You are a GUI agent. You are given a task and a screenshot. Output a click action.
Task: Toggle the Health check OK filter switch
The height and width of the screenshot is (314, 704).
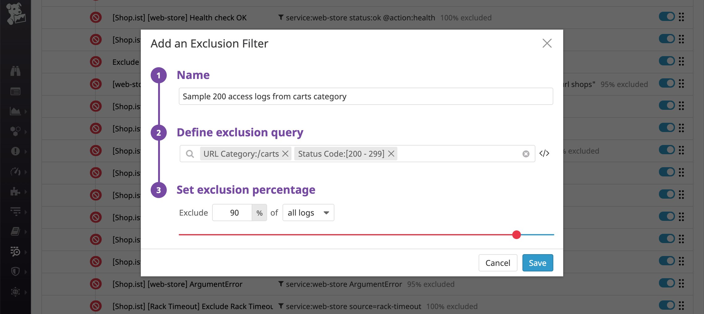coord(667,17)
